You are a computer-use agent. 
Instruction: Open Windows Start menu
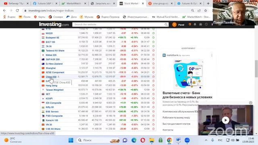(x=71, y=140)
